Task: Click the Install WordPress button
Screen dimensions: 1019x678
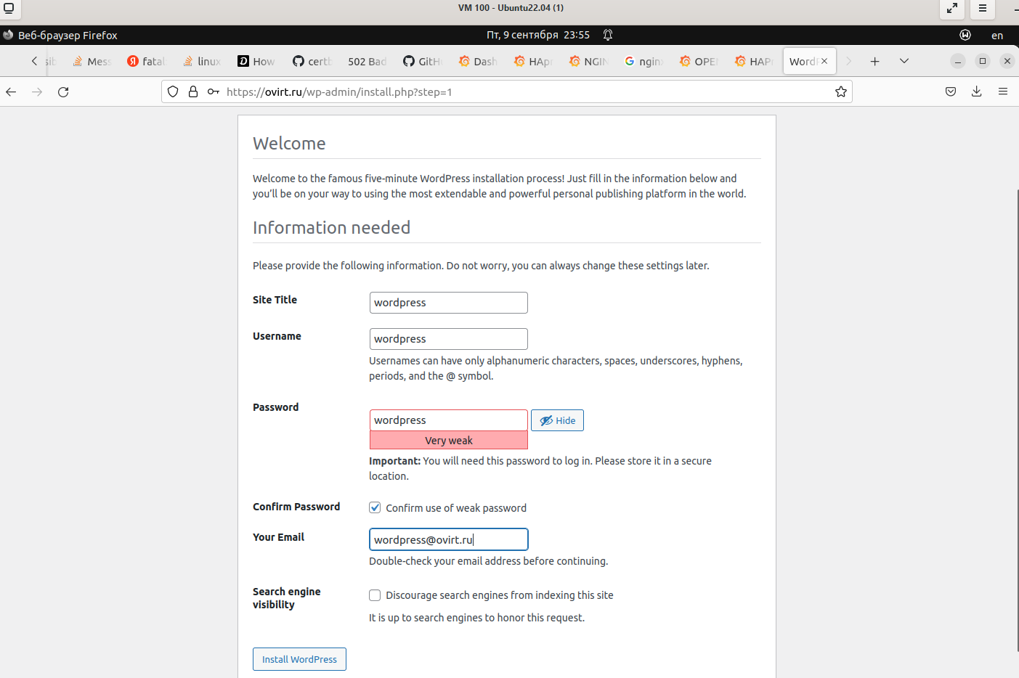Action: tap(299, 659)
